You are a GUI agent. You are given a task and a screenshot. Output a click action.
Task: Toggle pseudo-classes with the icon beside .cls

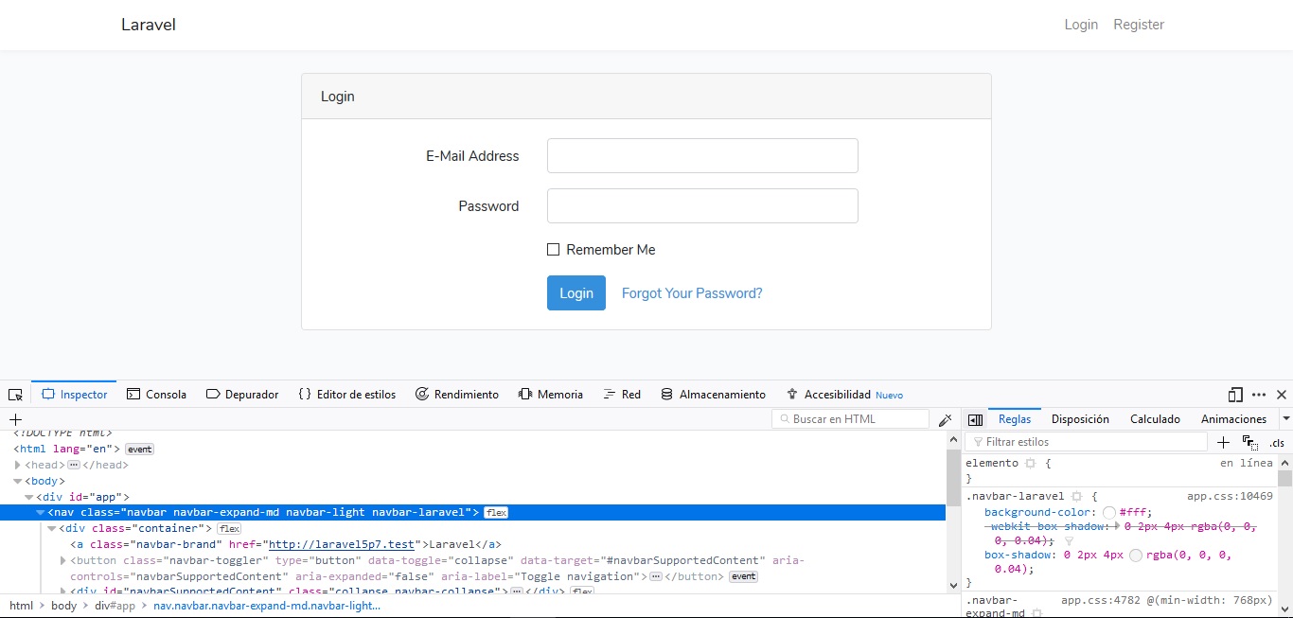click(x=1249, y=441)
